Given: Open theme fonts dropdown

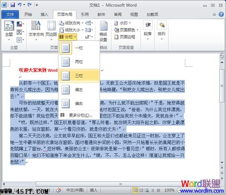Looking at the screenshot, I should 20,32.
